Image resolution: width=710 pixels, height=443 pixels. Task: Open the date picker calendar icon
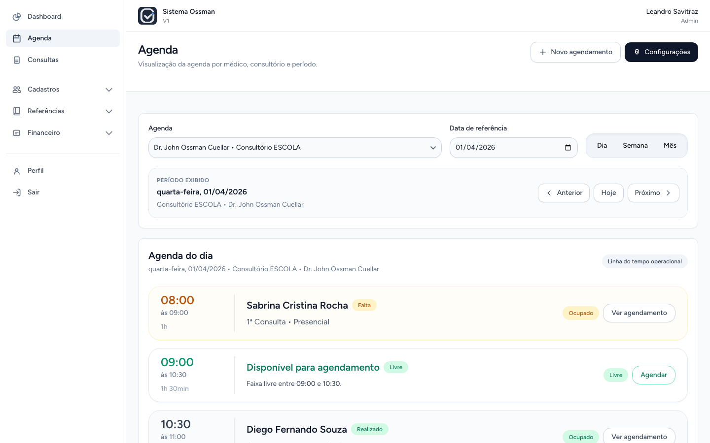pos(568,148)
